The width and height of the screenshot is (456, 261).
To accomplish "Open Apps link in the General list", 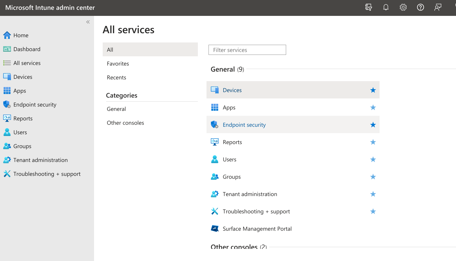I will tap(229, 108).
